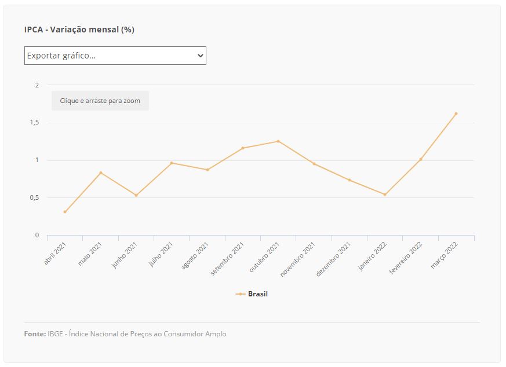Screen dimensions: 506x367
Task: Select the maio 2021 data point
Action: 101,173
